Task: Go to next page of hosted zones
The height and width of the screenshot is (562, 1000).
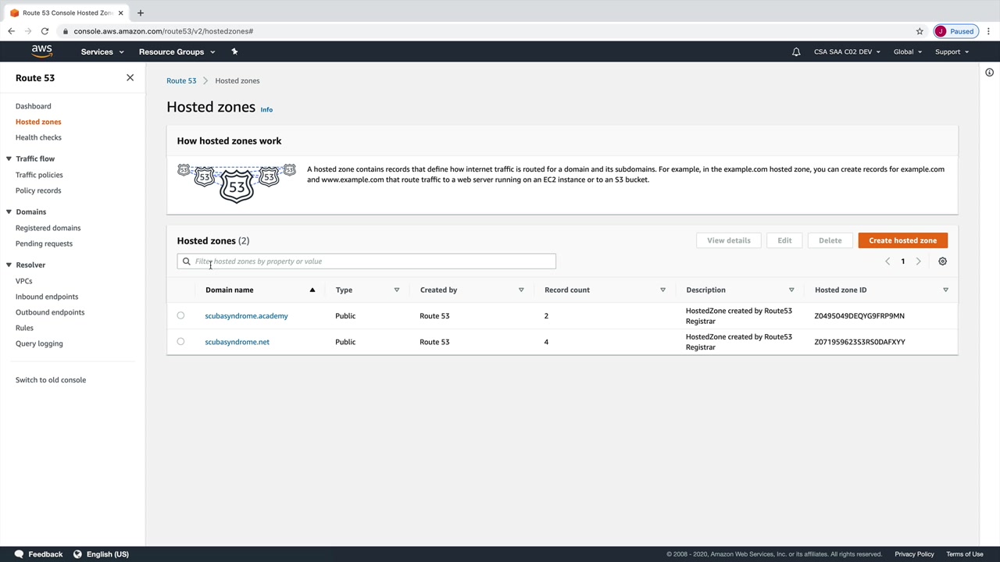Action: point(918,261)
